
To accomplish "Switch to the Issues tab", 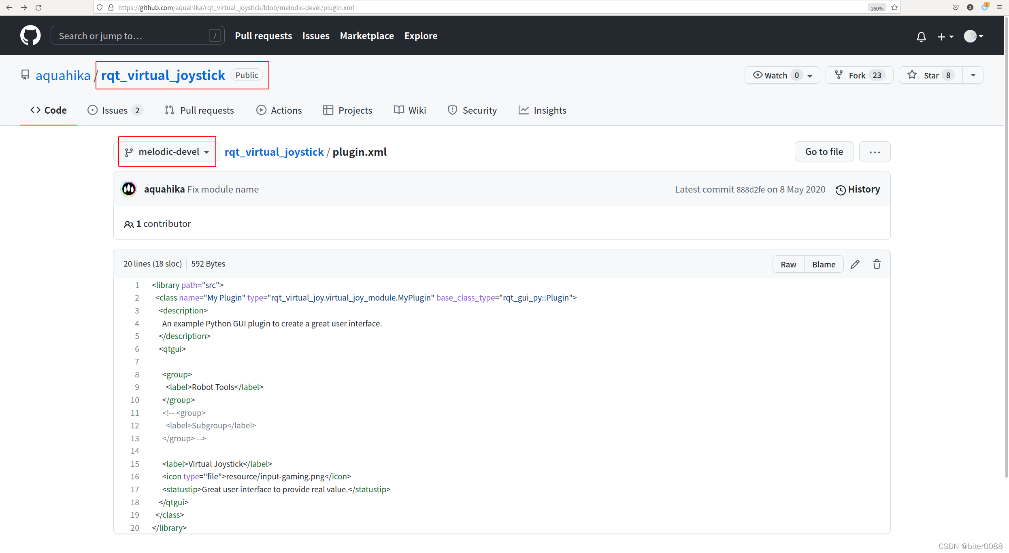I will point(114,110).
